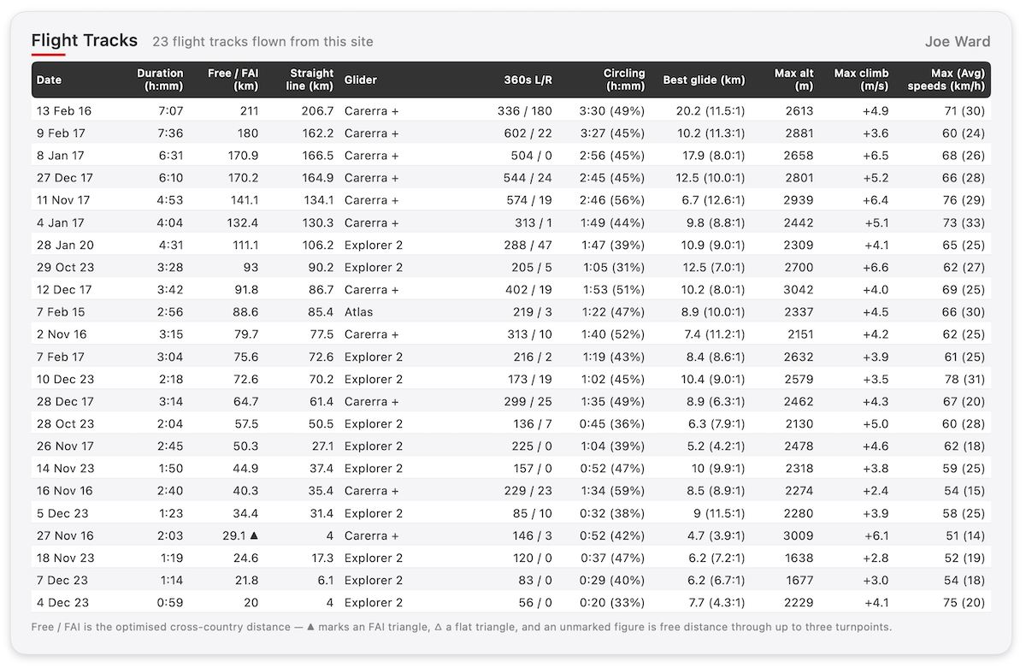1026x668 pixels.
Task: Select the 27 Nov 16 date cell
Action: (x=65, y=535)
